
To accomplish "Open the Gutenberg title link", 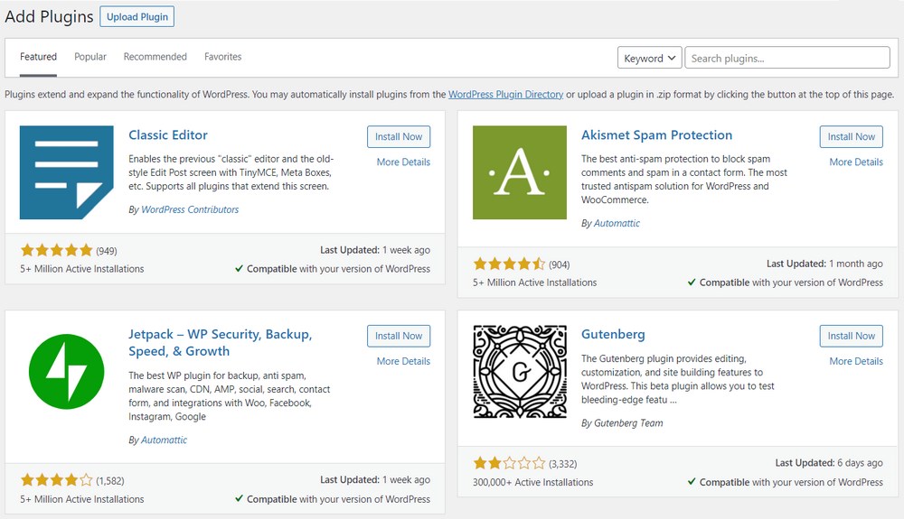I will pos(613,334).
